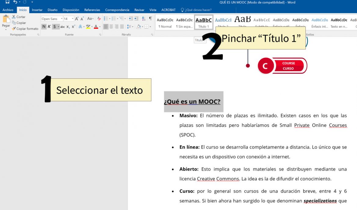357x210 pixels.
Task: Expand the undo history arrow
Action: pyautogui.click(x=20, y=2)
